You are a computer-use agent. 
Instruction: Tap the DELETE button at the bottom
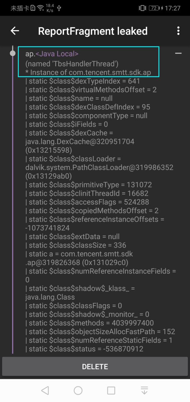point(95,366)
